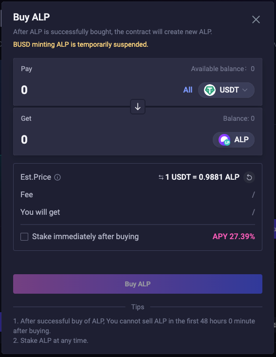Click the Buy ALP gradient button

pos(138,284)
